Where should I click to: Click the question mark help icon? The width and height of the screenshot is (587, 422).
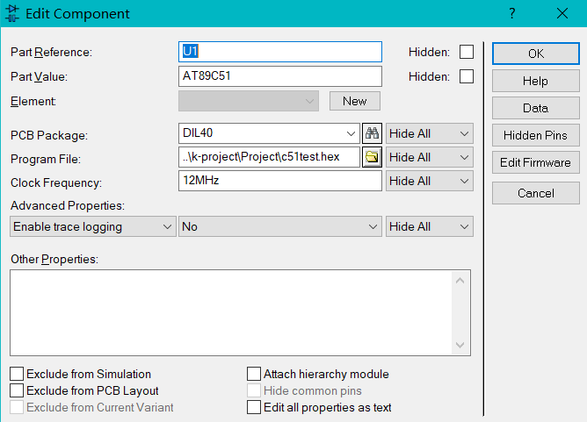512,13
